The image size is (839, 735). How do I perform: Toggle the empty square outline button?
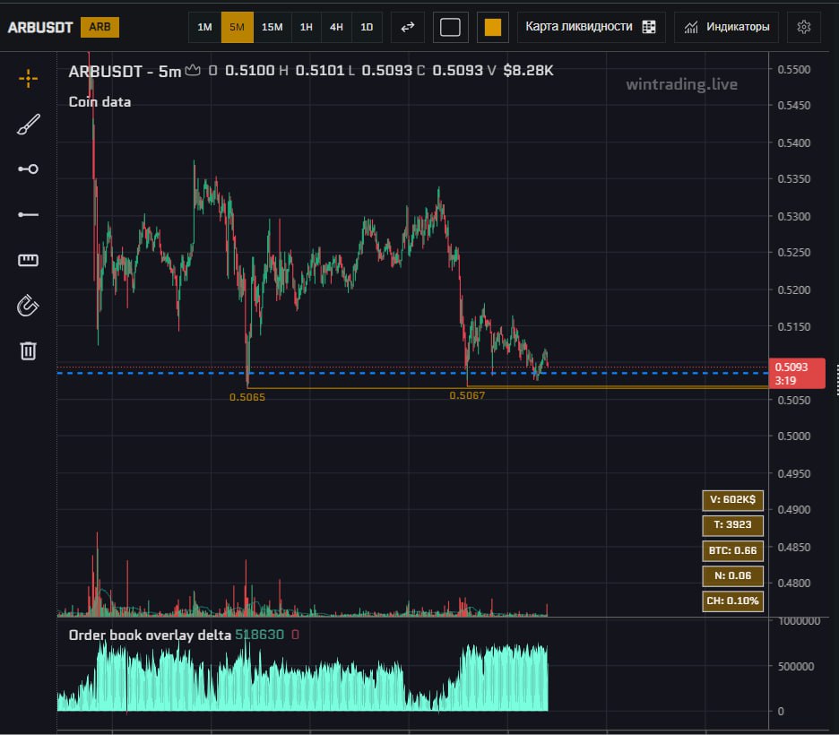click(x=450, y=27)
